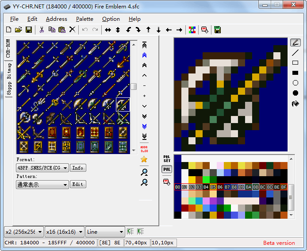Open the Palette menu
Image resolution: width=307 pixels, height=251 pixels.
tap(84, 19)
